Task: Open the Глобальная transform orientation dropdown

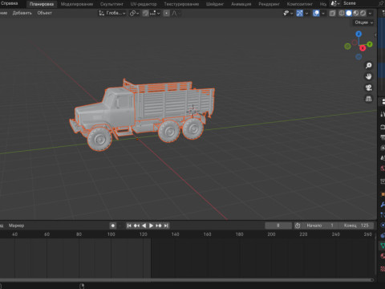Action: (x=111, y=13)
